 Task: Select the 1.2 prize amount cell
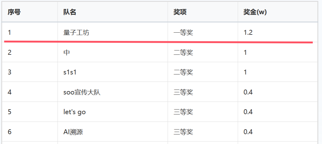tap(248, 32)
